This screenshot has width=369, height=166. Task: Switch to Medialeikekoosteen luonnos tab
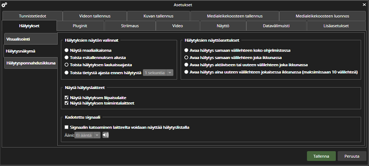[323, 16]
